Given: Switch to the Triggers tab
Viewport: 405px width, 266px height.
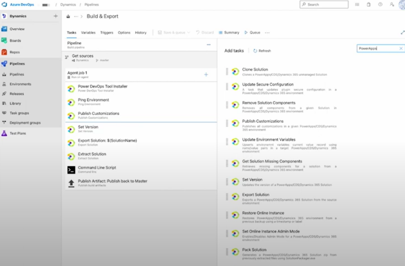Looking at the screenshot, I should tap(106, 32).
